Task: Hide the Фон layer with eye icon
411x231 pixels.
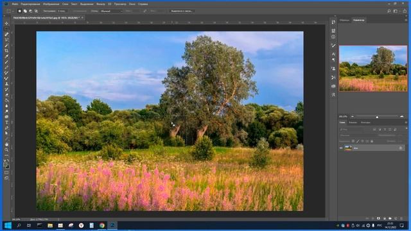Action: click(x=341, y=148)
